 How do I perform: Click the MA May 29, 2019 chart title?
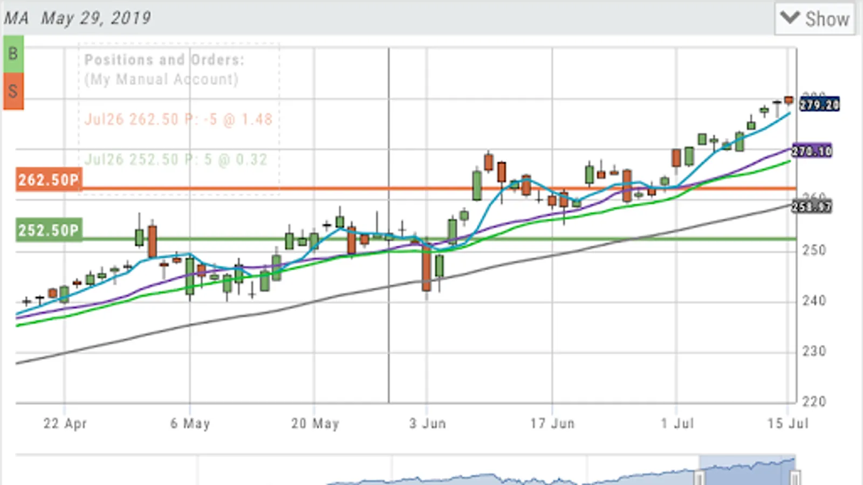78,18
